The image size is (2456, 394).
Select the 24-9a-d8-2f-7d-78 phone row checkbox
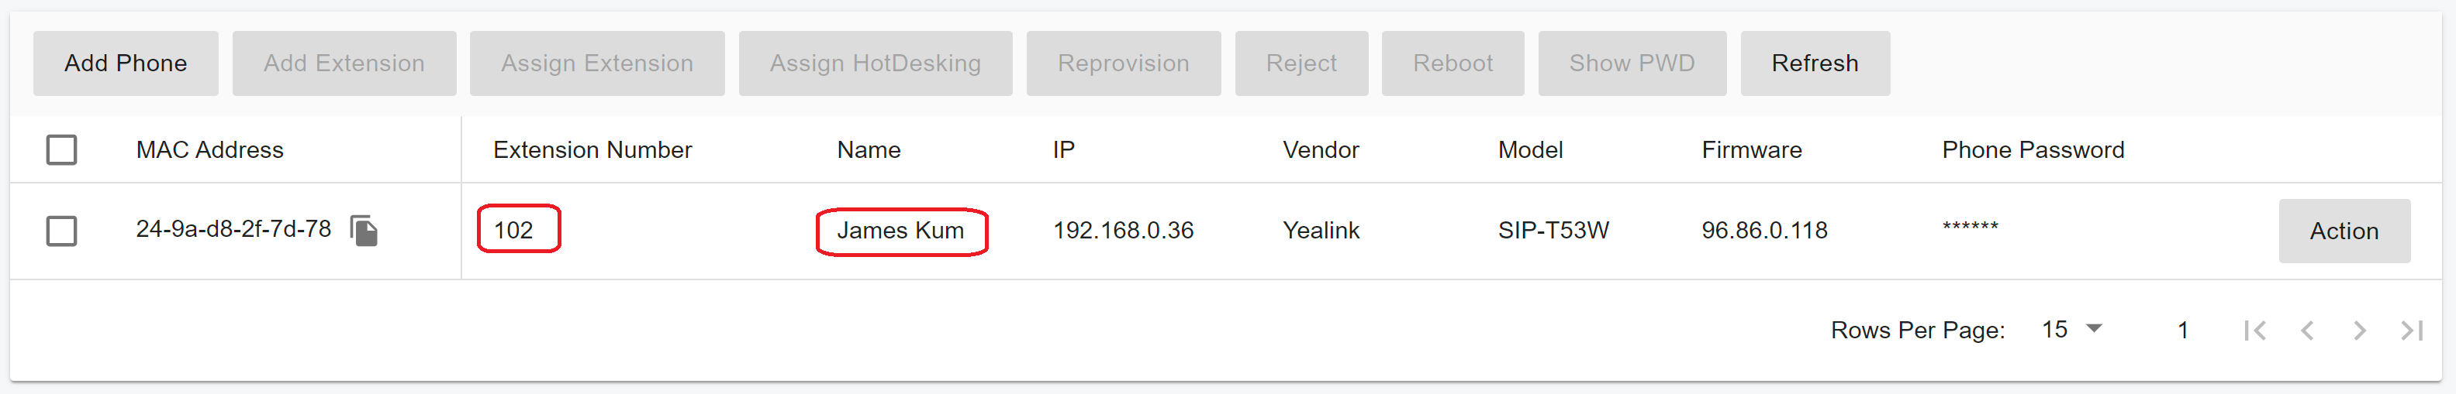[x=62, y=231]
